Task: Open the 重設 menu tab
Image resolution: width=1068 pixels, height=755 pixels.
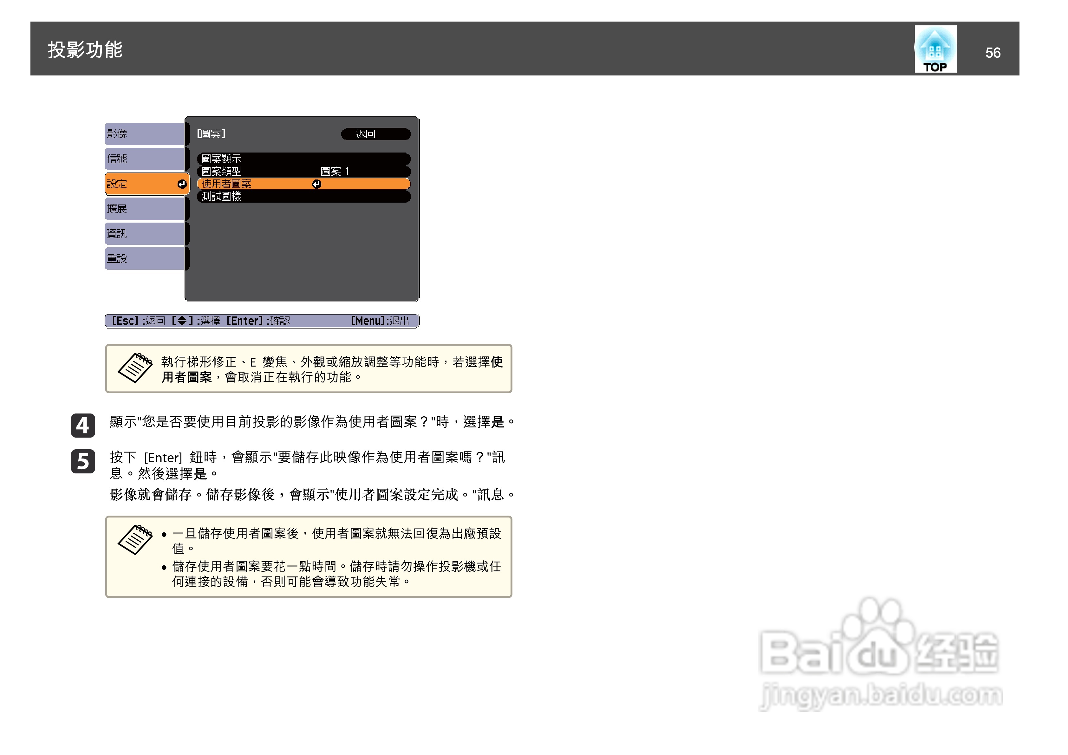Action: pyautogui.click(x=144, y=259)
